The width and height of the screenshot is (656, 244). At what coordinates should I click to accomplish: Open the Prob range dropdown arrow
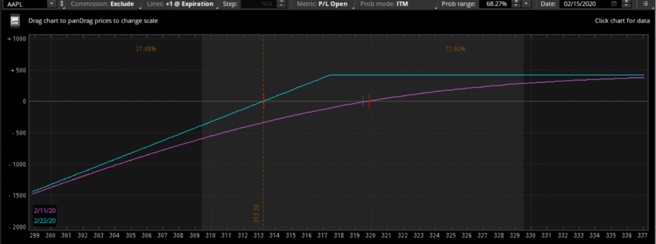point(527,4)
